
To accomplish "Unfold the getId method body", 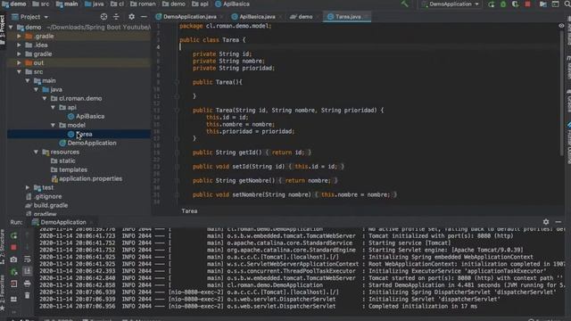I will click(x=177, y=152).
